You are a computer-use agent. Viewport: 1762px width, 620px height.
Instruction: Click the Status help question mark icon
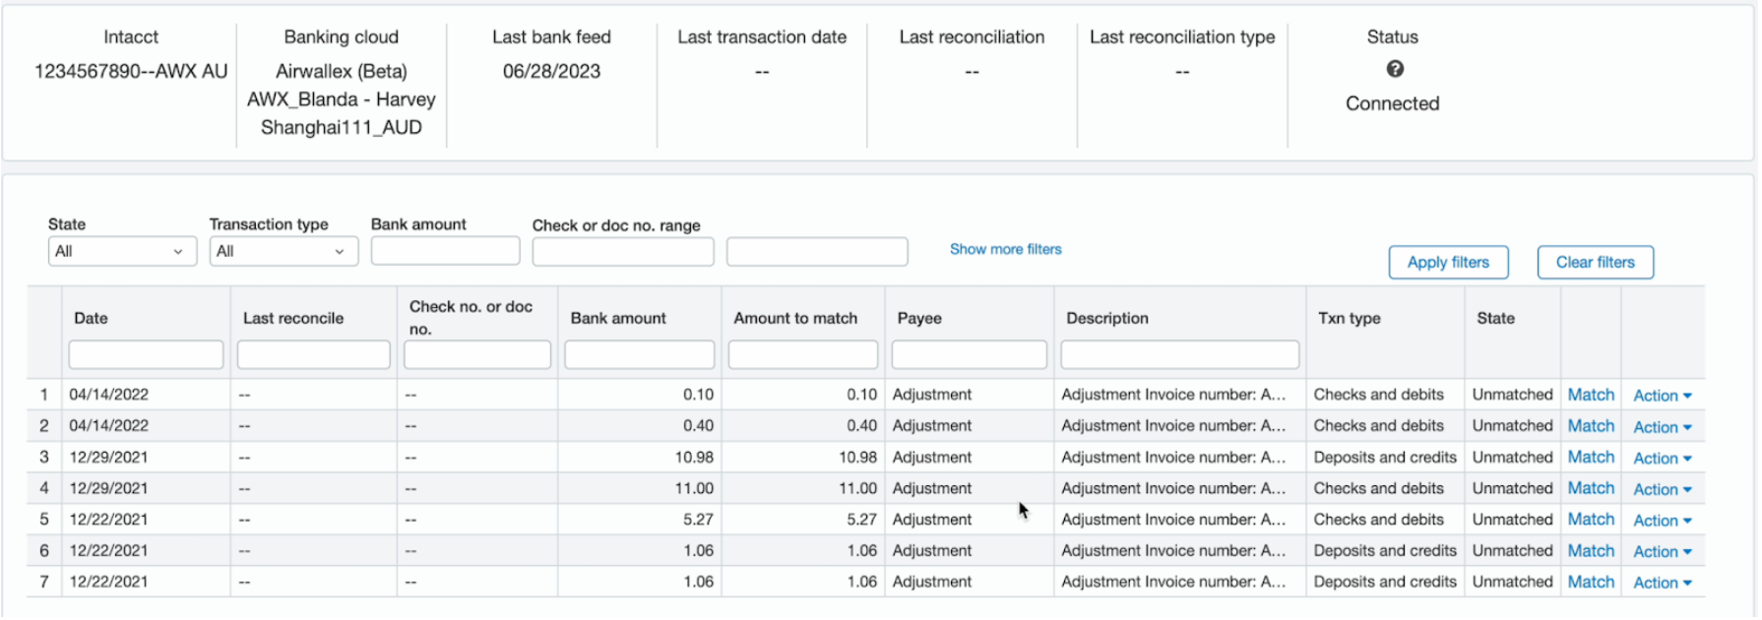click(1395, 69)
